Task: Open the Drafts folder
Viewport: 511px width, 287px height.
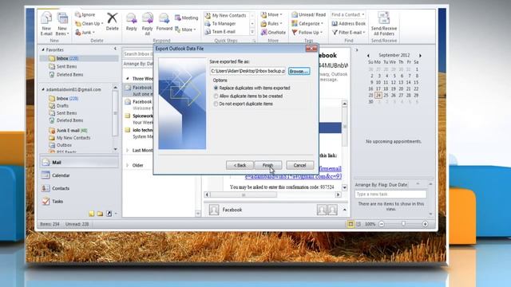Action: pos(62,105)
